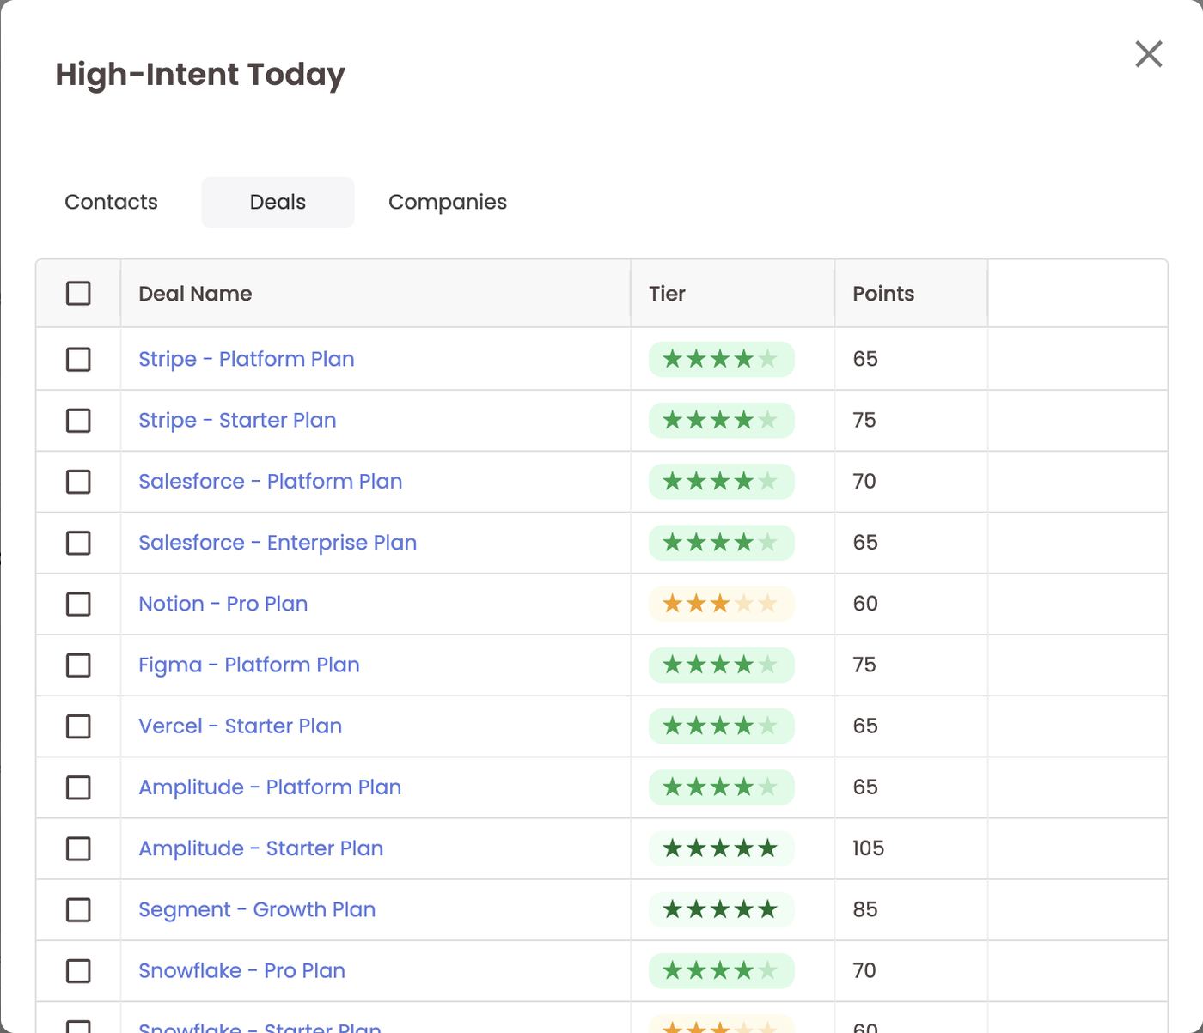The height and width of the screenshot is (1033, 1203).
Task: Click the star tier badge for Amplitude - Platform Plan
Action: (722, 787)
